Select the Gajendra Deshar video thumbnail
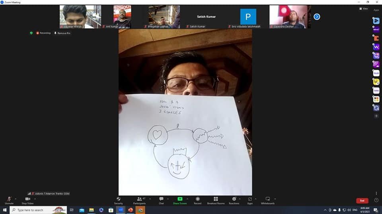 [x=290, y=17]
